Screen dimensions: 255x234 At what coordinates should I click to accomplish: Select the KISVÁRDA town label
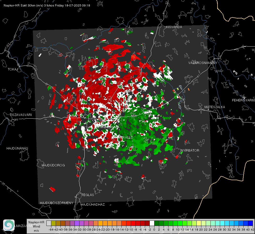[x=174, y=27]
